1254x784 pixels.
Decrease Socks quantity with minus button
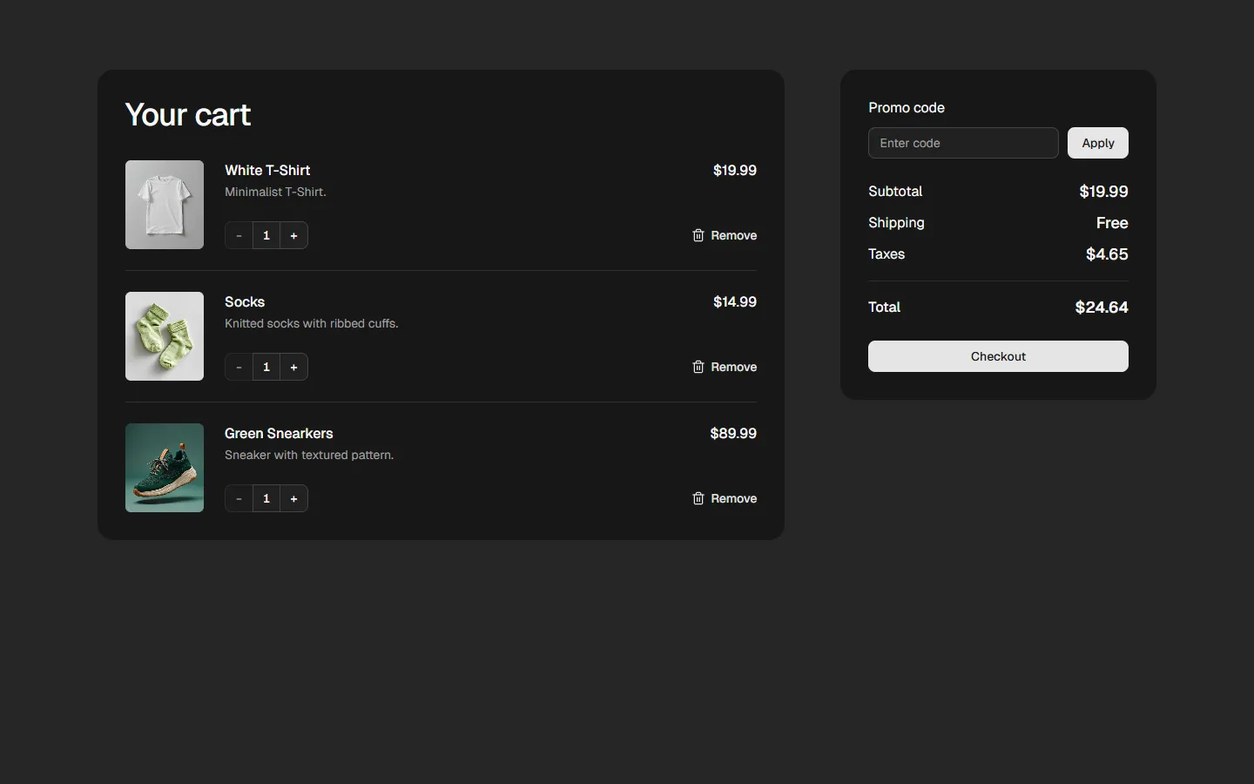pos(239,367)
